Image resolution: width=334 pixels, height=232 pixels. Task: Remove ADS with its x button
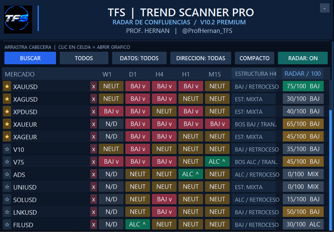pos(94,174)
